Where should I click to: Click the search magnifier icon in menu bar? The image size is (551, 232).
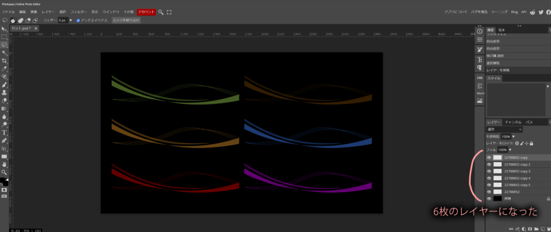(160, 11)
